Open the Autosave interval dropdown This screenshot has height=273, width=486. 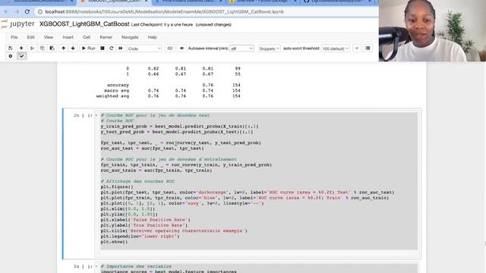241,49
